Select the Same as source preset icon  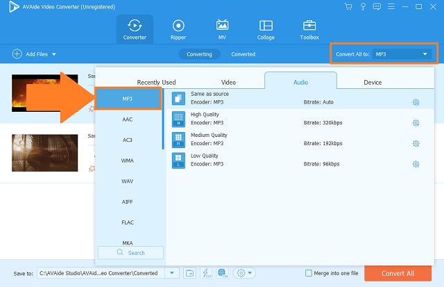pyautogui.click(x=178, y=98)
